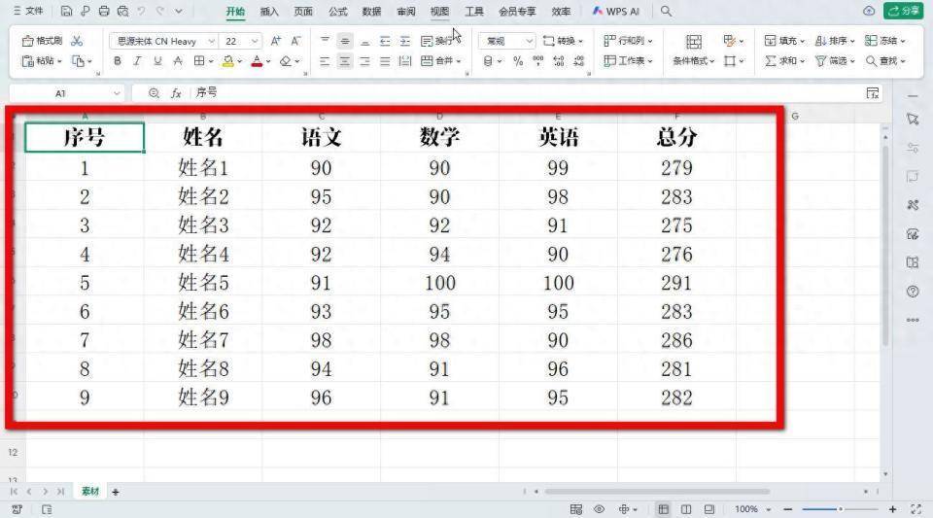Open the font name dropdown
Screen dimensions: 933x518
coord(212,42)
